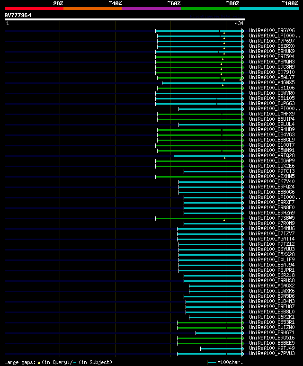This screenshot has height=366, width=303.
Task: Click the green ~80% legend color segment
Action: pyautogui.click(x=210, y=9)
